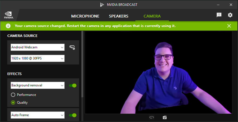Select the Performance radio button
The image size is (238, 122).
13,95
